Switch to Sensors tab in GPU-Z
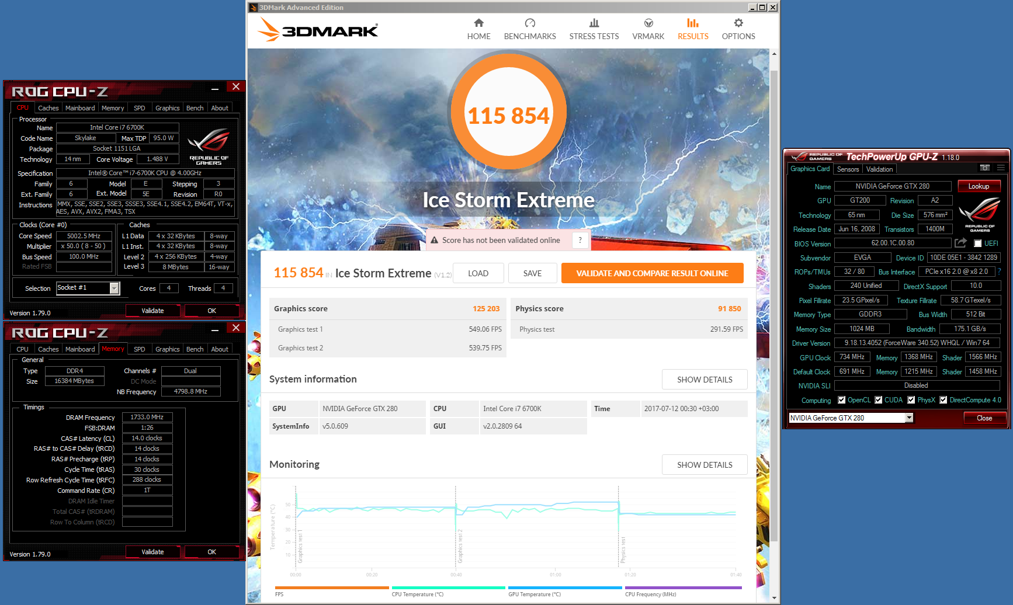The image size is (1013, 605). 848,169
